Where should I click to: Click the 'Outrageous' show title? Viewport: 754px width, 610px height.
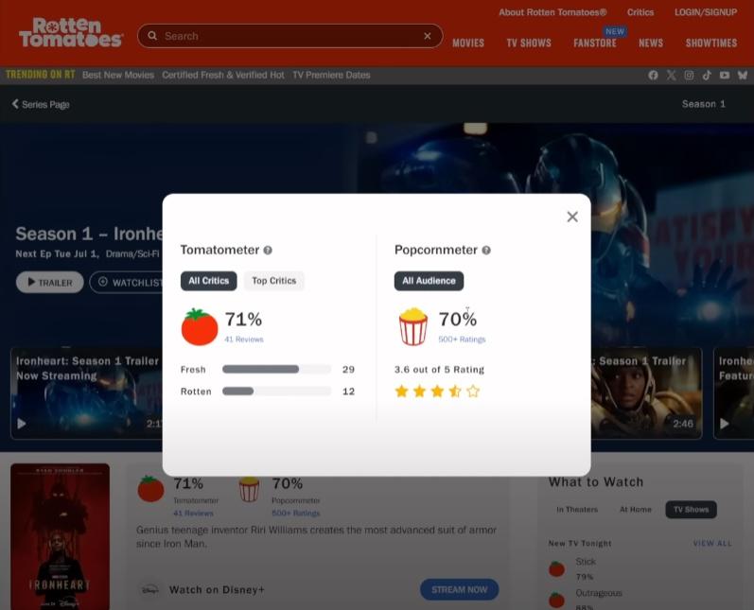click(x=599, y=593)
